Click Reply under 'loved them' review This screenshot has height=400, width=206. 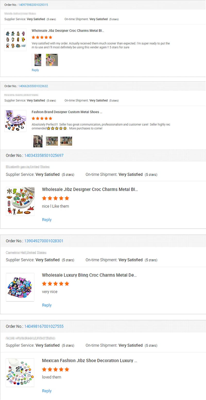click(47, 391)
